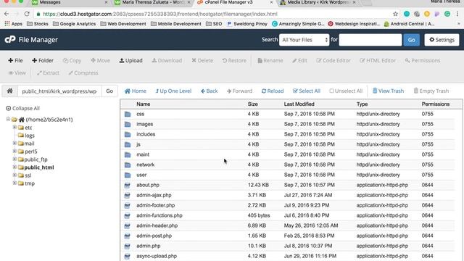The width and height of the screenshot is (464, 261).
Task: Select the network folder row
Action: (288, 165)
